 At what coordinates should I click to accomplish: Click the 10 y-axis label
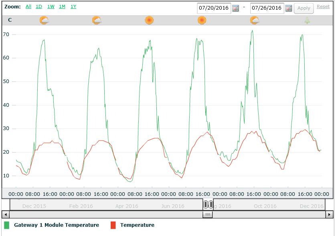(x=6, y=176)
